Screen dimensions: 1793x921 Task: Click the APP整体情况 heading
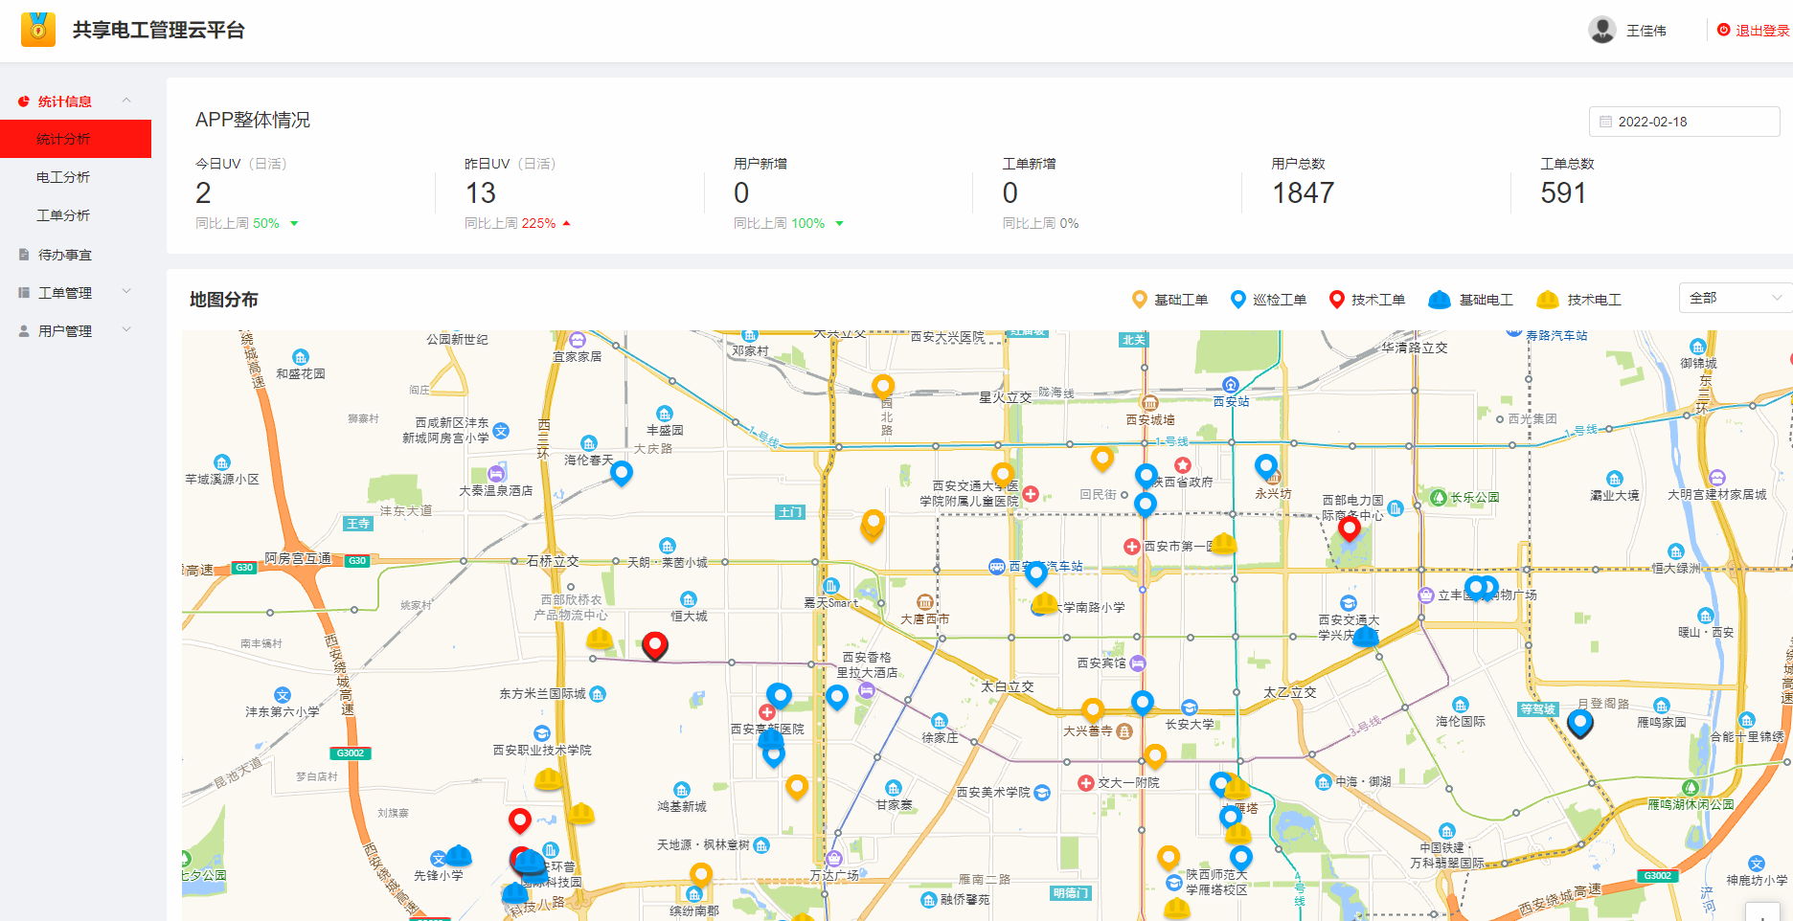(253, 120)
